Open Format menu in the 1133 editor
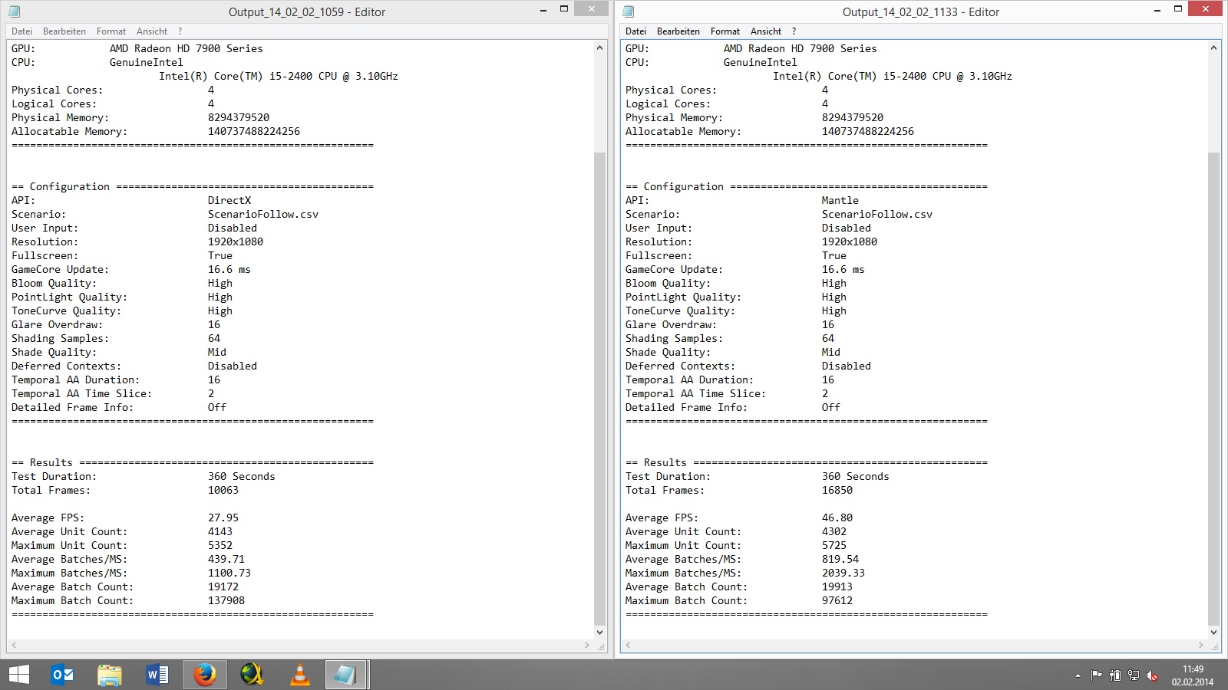 [x=725, y=31]
